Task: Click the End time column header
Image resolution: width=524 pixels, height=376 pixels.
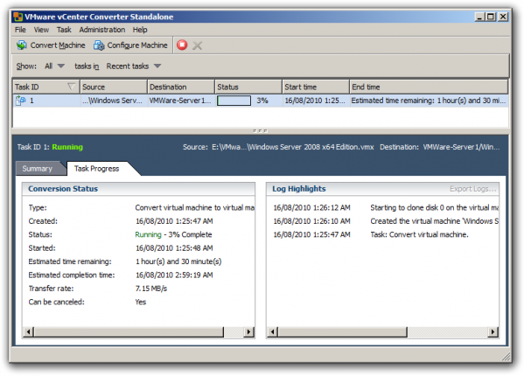Action: 429,87
